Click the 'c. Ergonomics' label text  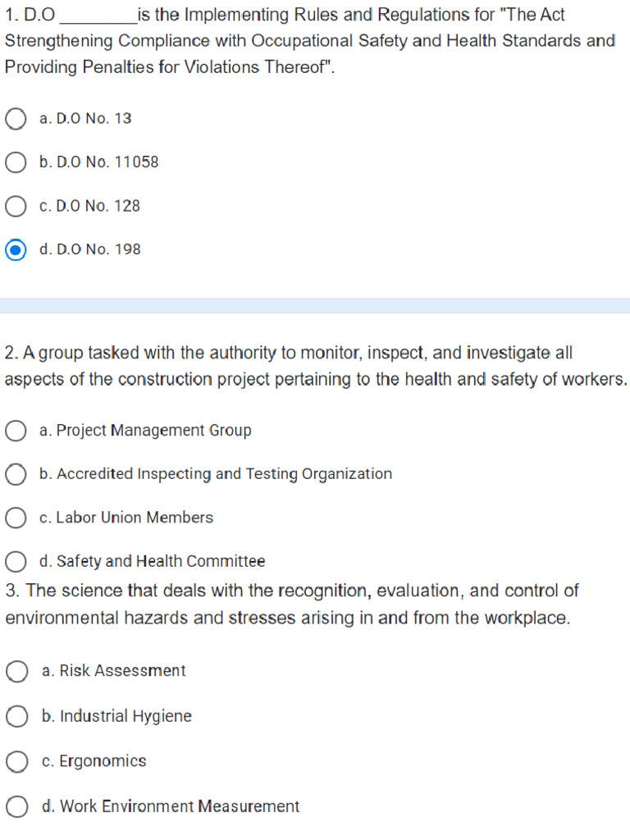[94, 761]
